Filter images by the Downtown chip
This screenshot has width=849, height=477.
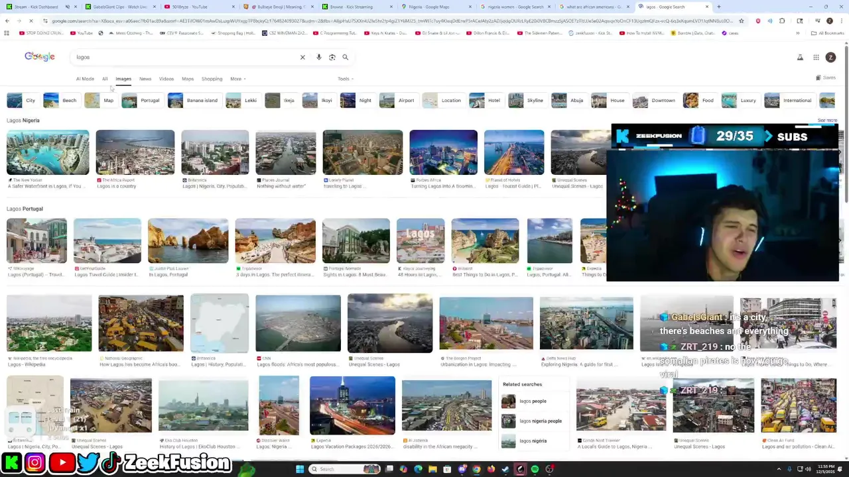click(x=655, y=101)
